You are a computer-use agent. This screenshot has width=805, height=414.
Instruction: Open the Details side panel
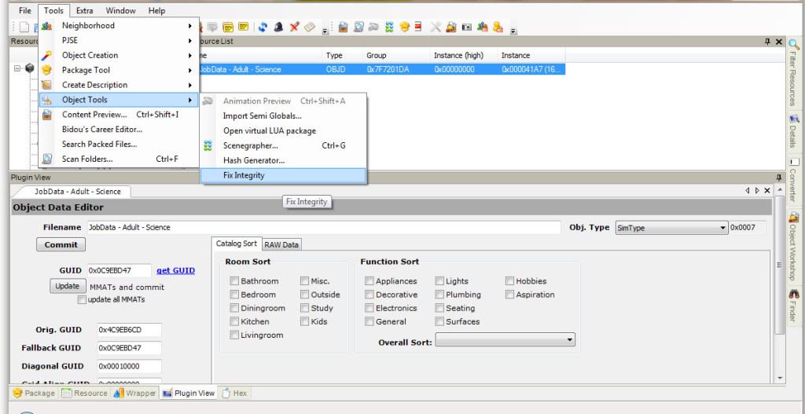(794, 132)
